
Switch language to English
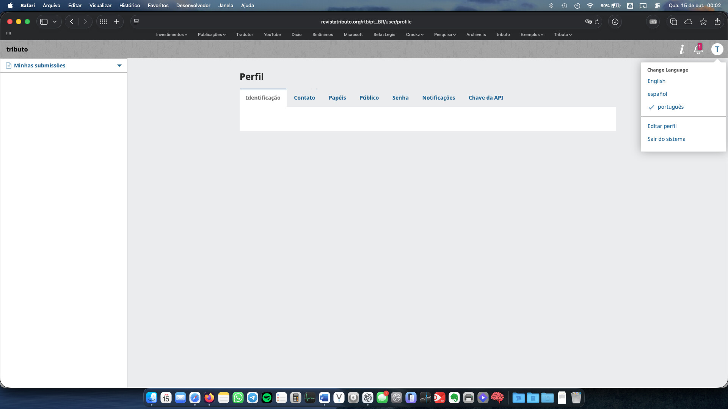[x=656, y=81]
